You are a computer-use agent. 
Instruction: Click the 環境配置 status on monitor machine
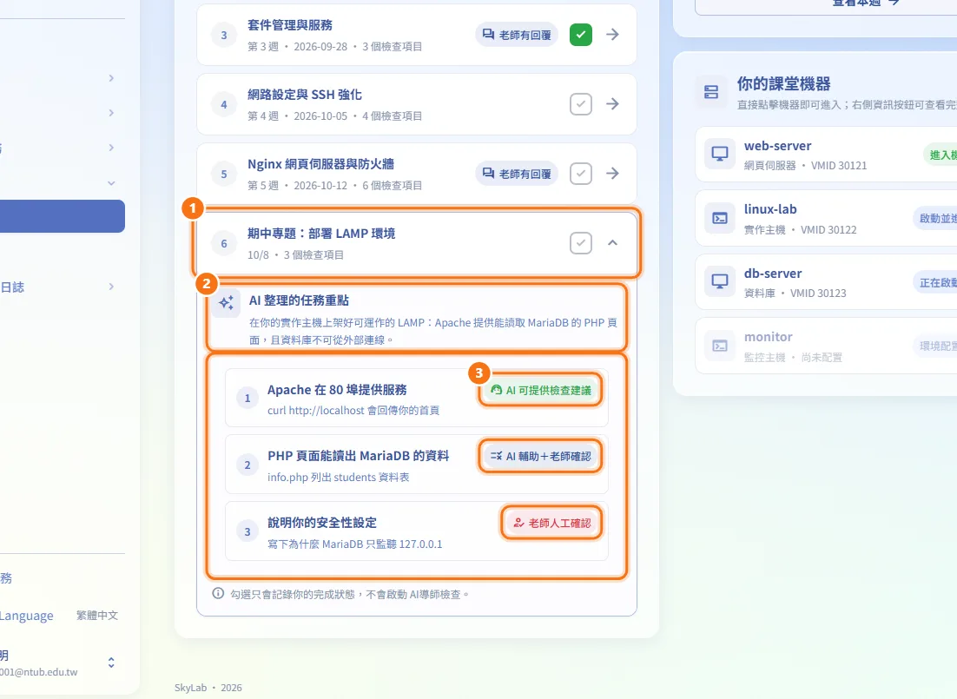tap(935, 346)
